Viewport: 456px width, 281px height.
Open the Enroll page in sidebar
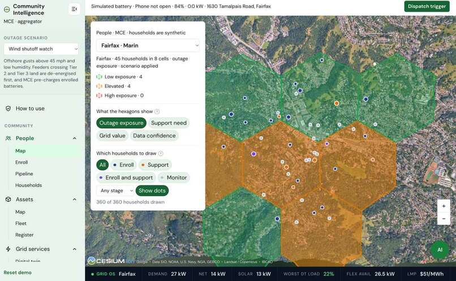[21, 162]
